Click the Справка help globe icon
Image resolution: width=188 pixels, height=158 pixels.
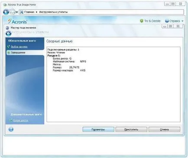point(167,21)
